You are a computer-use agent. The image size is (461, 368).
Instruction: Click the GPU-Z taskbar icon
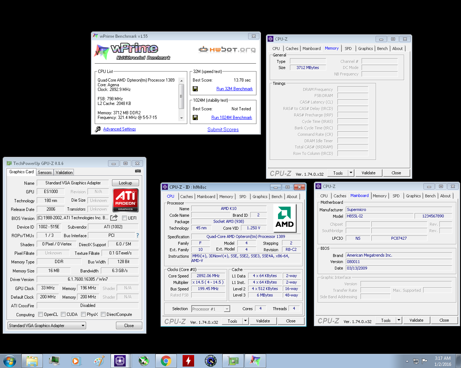tap(233, 361)
